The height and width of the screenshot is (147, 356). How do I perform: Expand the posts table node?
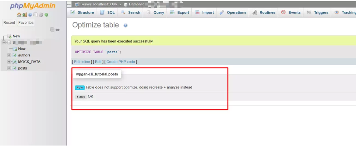click(9, 68)
